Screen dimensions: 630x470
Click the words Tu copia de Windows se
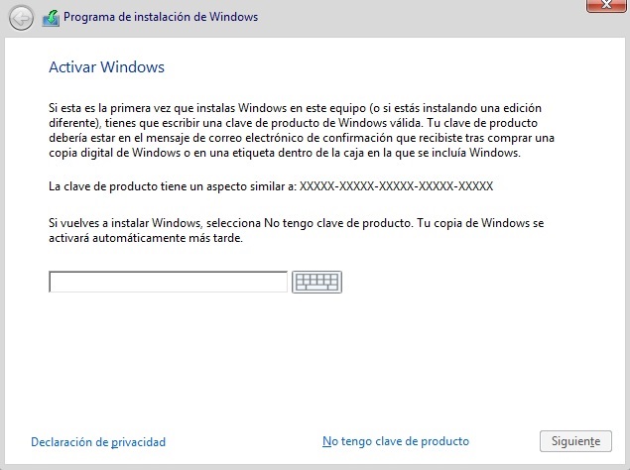coord(480,223)
